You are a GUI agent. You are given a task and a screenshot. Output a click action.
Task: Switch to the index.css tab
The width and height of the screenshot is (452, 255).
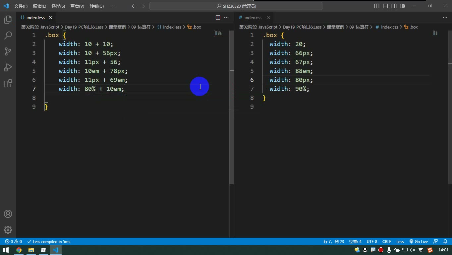[253, 18]
